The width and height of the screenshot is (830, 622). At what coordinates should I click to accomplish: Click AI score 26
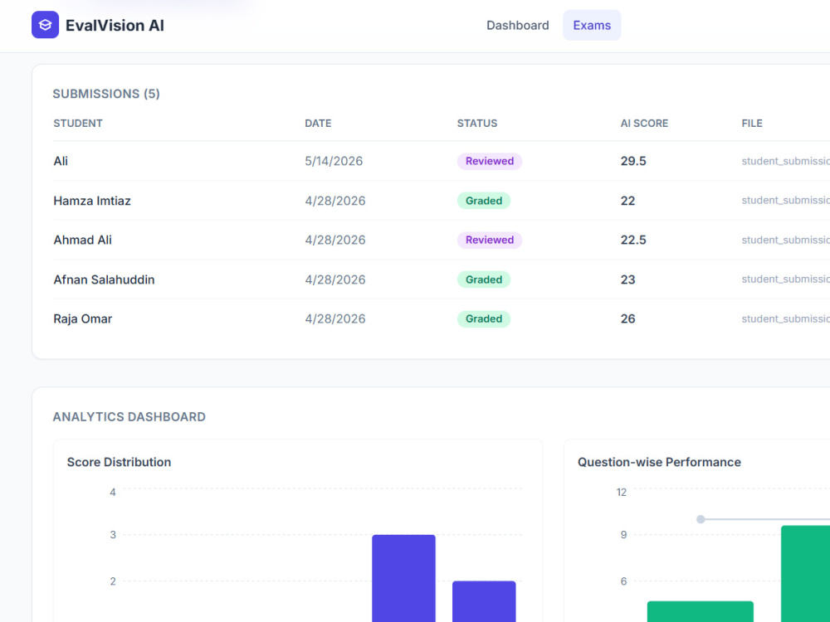[627, 319]
